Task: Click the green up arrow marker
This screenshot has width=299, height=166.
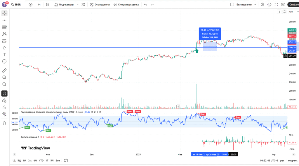Action: [197, 51]
